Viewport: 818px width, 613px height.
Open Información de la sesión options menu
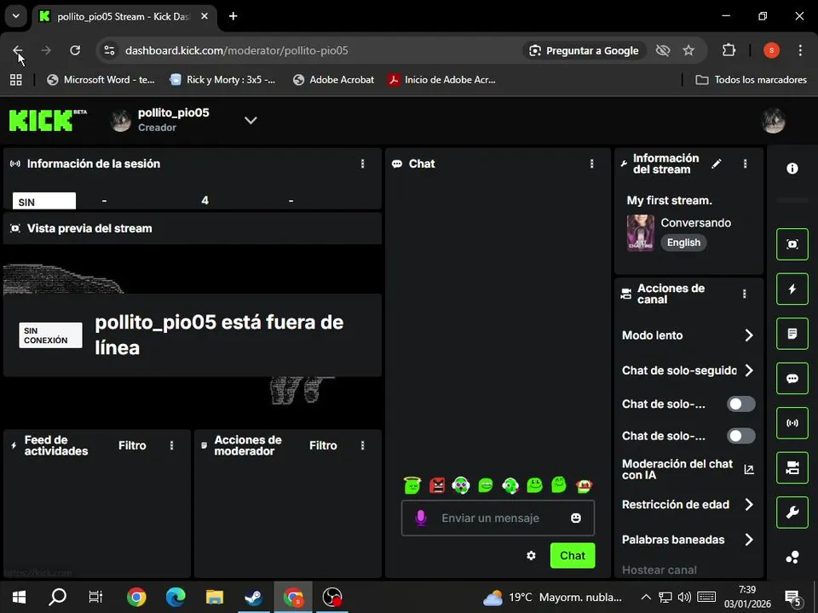click(363, 163)
